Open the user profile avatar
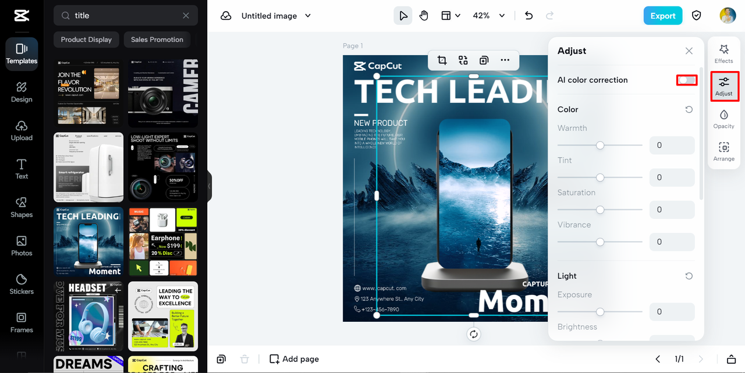 [x=728, y=16]
